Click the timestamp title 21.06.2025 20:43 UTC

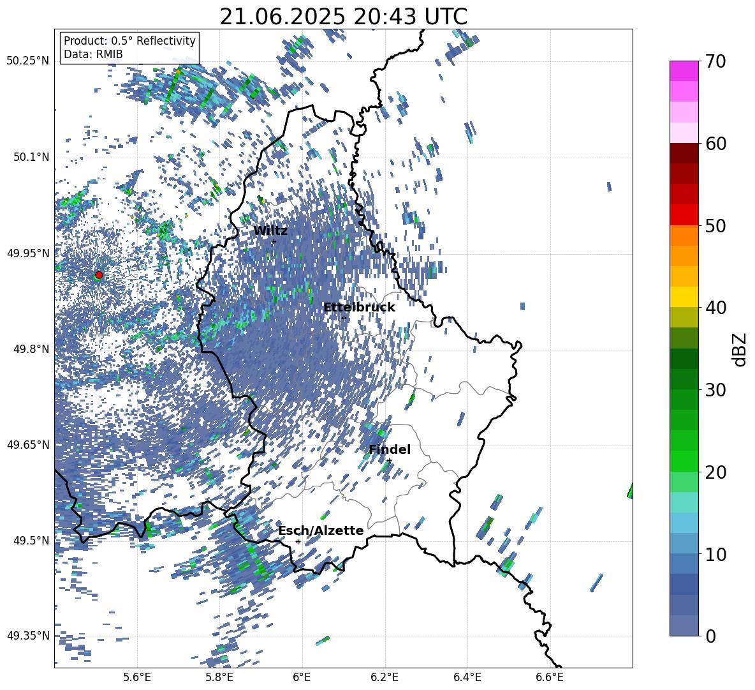click(344, 17)
